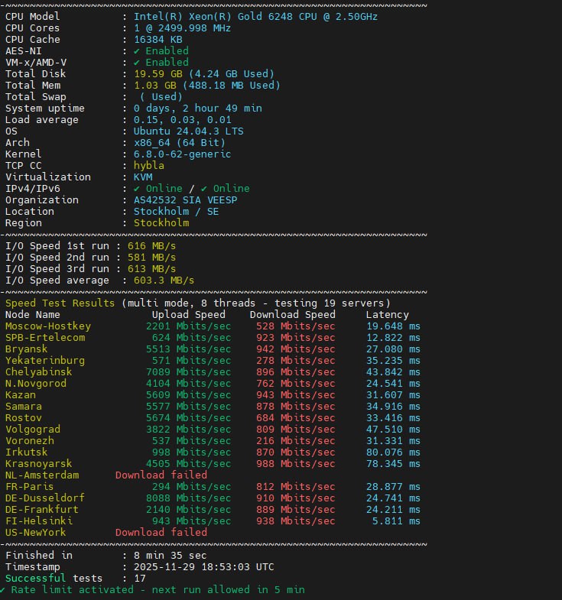Select the 'Irkutsk' node name
The height and width of the screenshot is (600, 562).
pyautogui.click(x=27, y=452)
